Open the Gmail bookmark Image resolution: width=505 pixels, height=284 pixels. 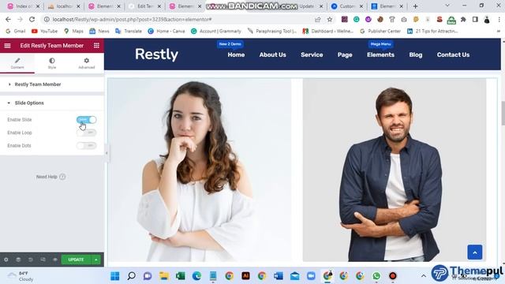tap(16, 32)
